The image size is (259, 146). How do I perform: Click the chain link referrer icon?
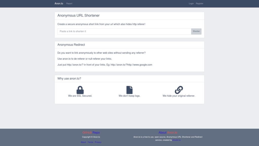click(x=179, y=90)
